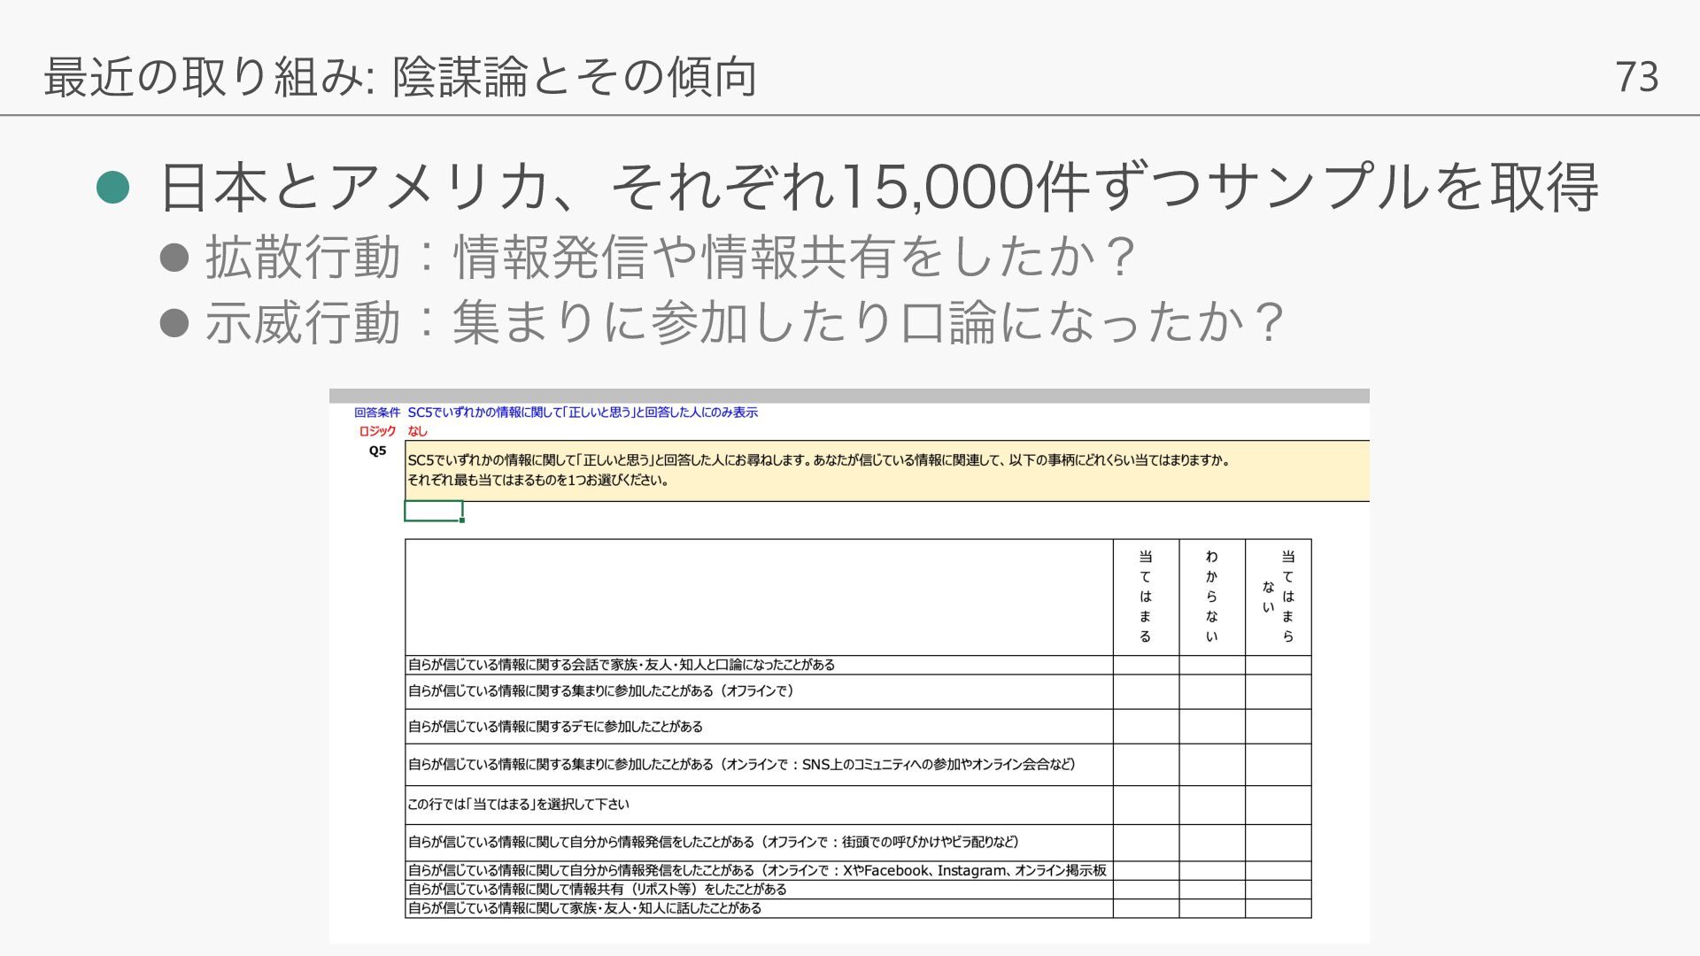
Task: Click the teal main bullet point marker
Action: [112, 187]
